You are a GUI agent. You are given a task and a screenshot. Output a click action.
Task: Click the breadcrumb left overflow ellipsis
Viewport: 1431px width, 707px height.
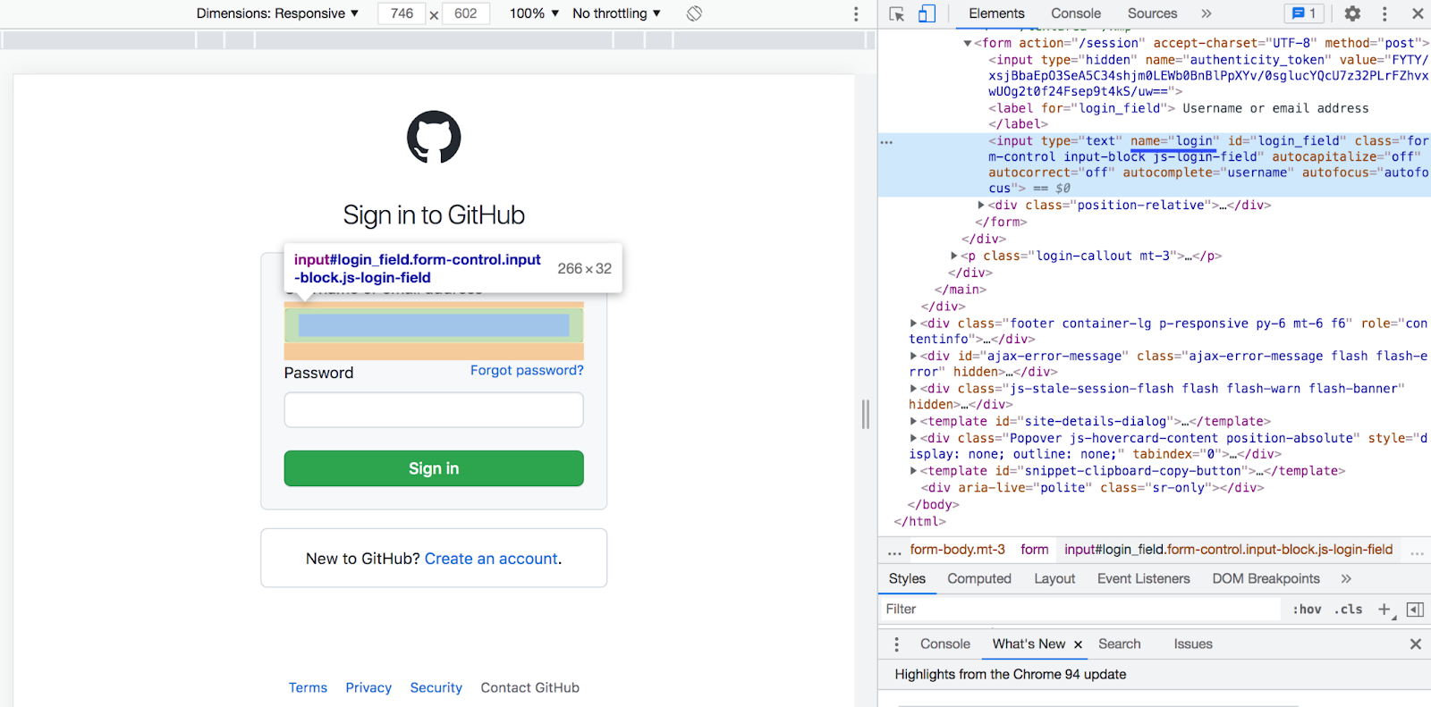tap(894, 551)
